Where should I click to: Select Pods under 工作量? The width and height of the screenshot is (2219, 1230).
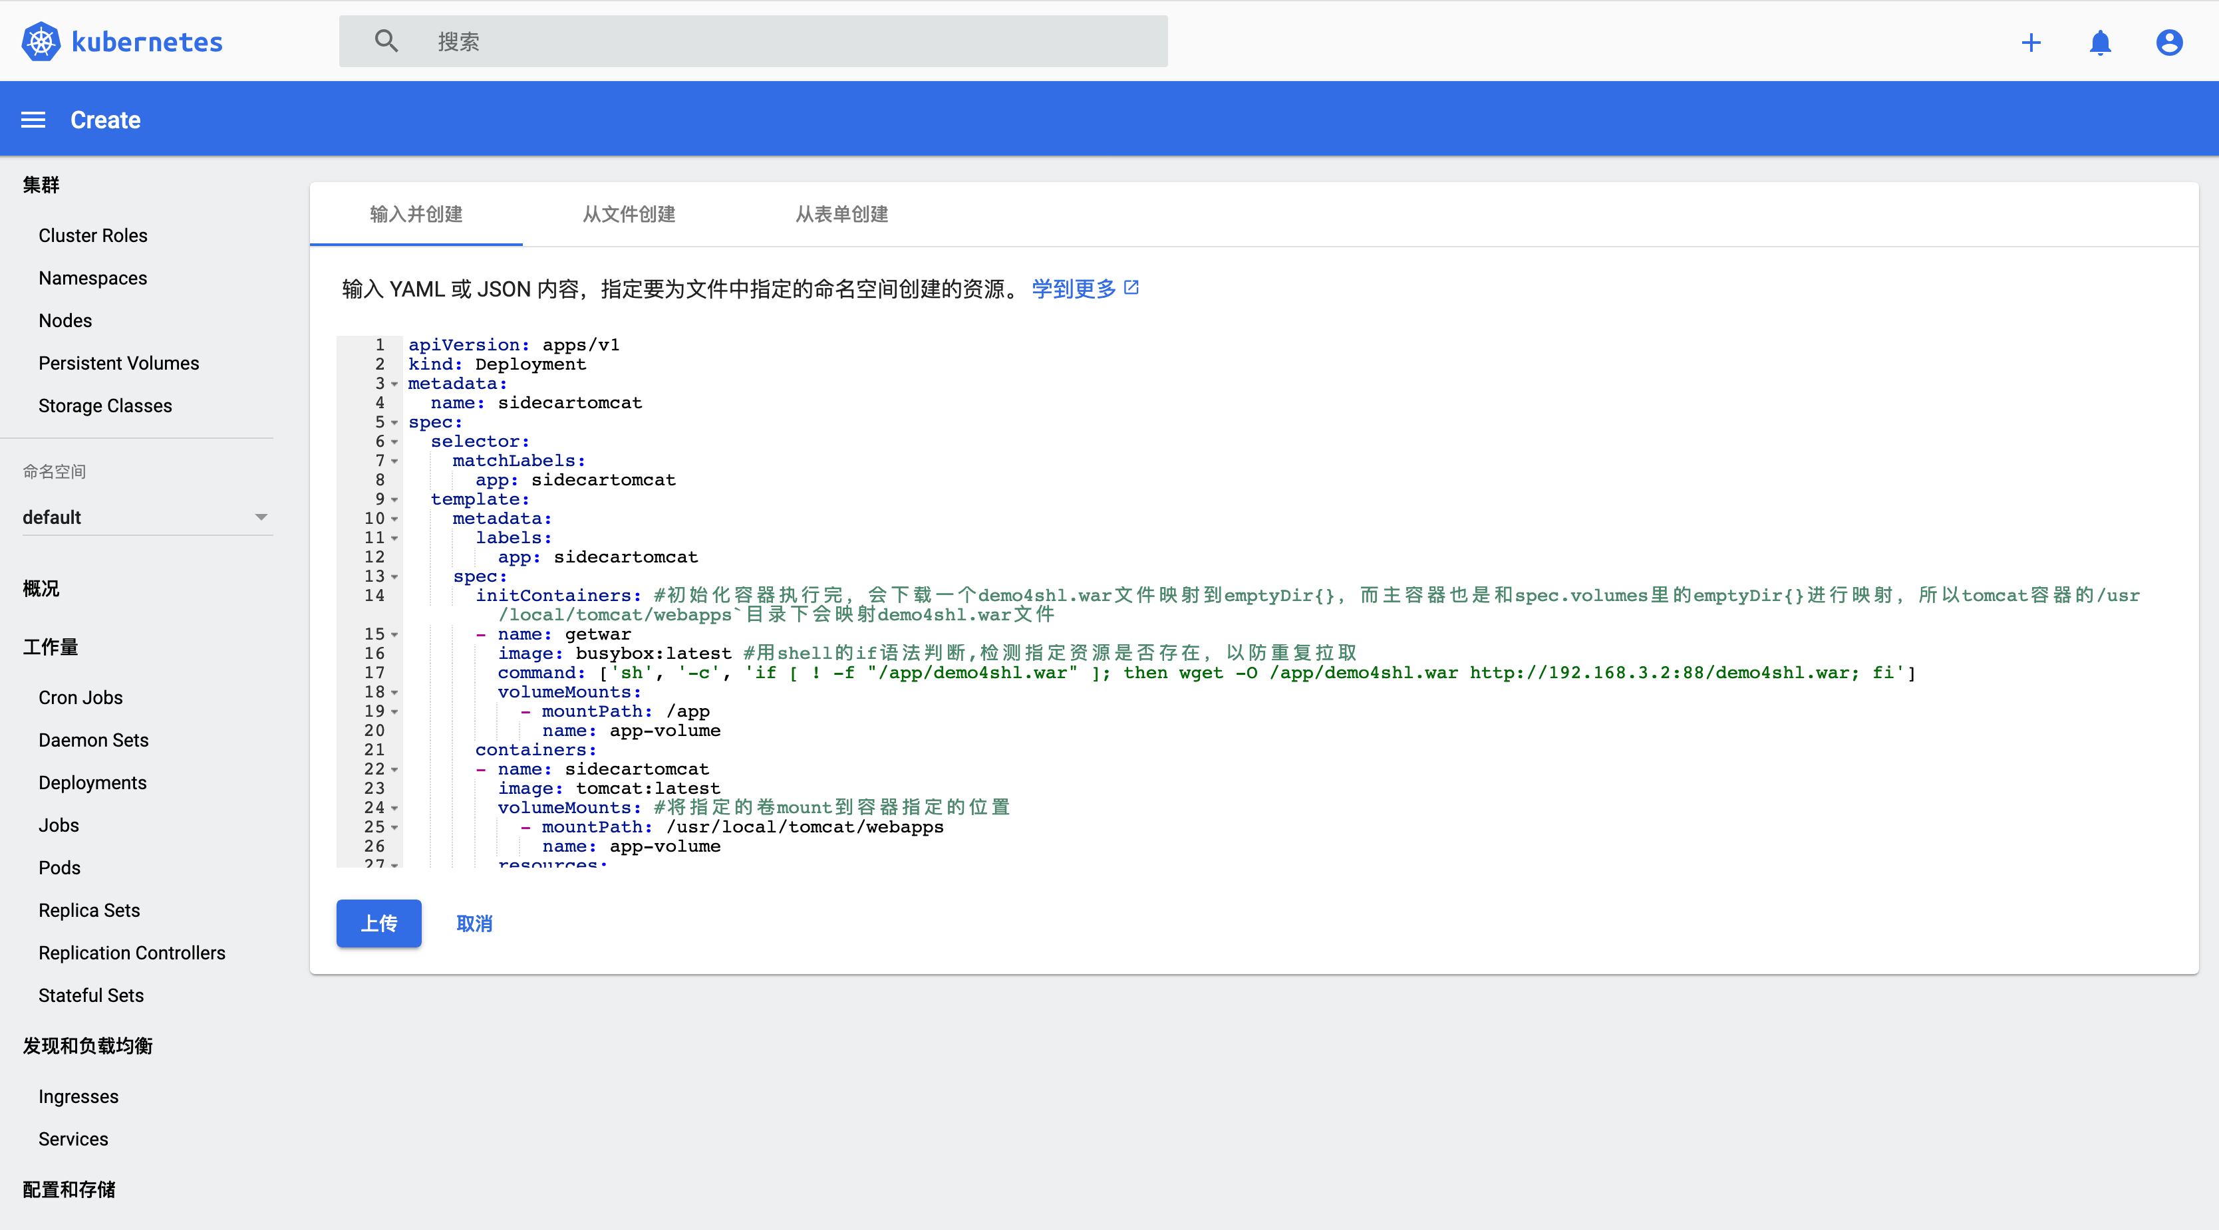click(59, 868)
